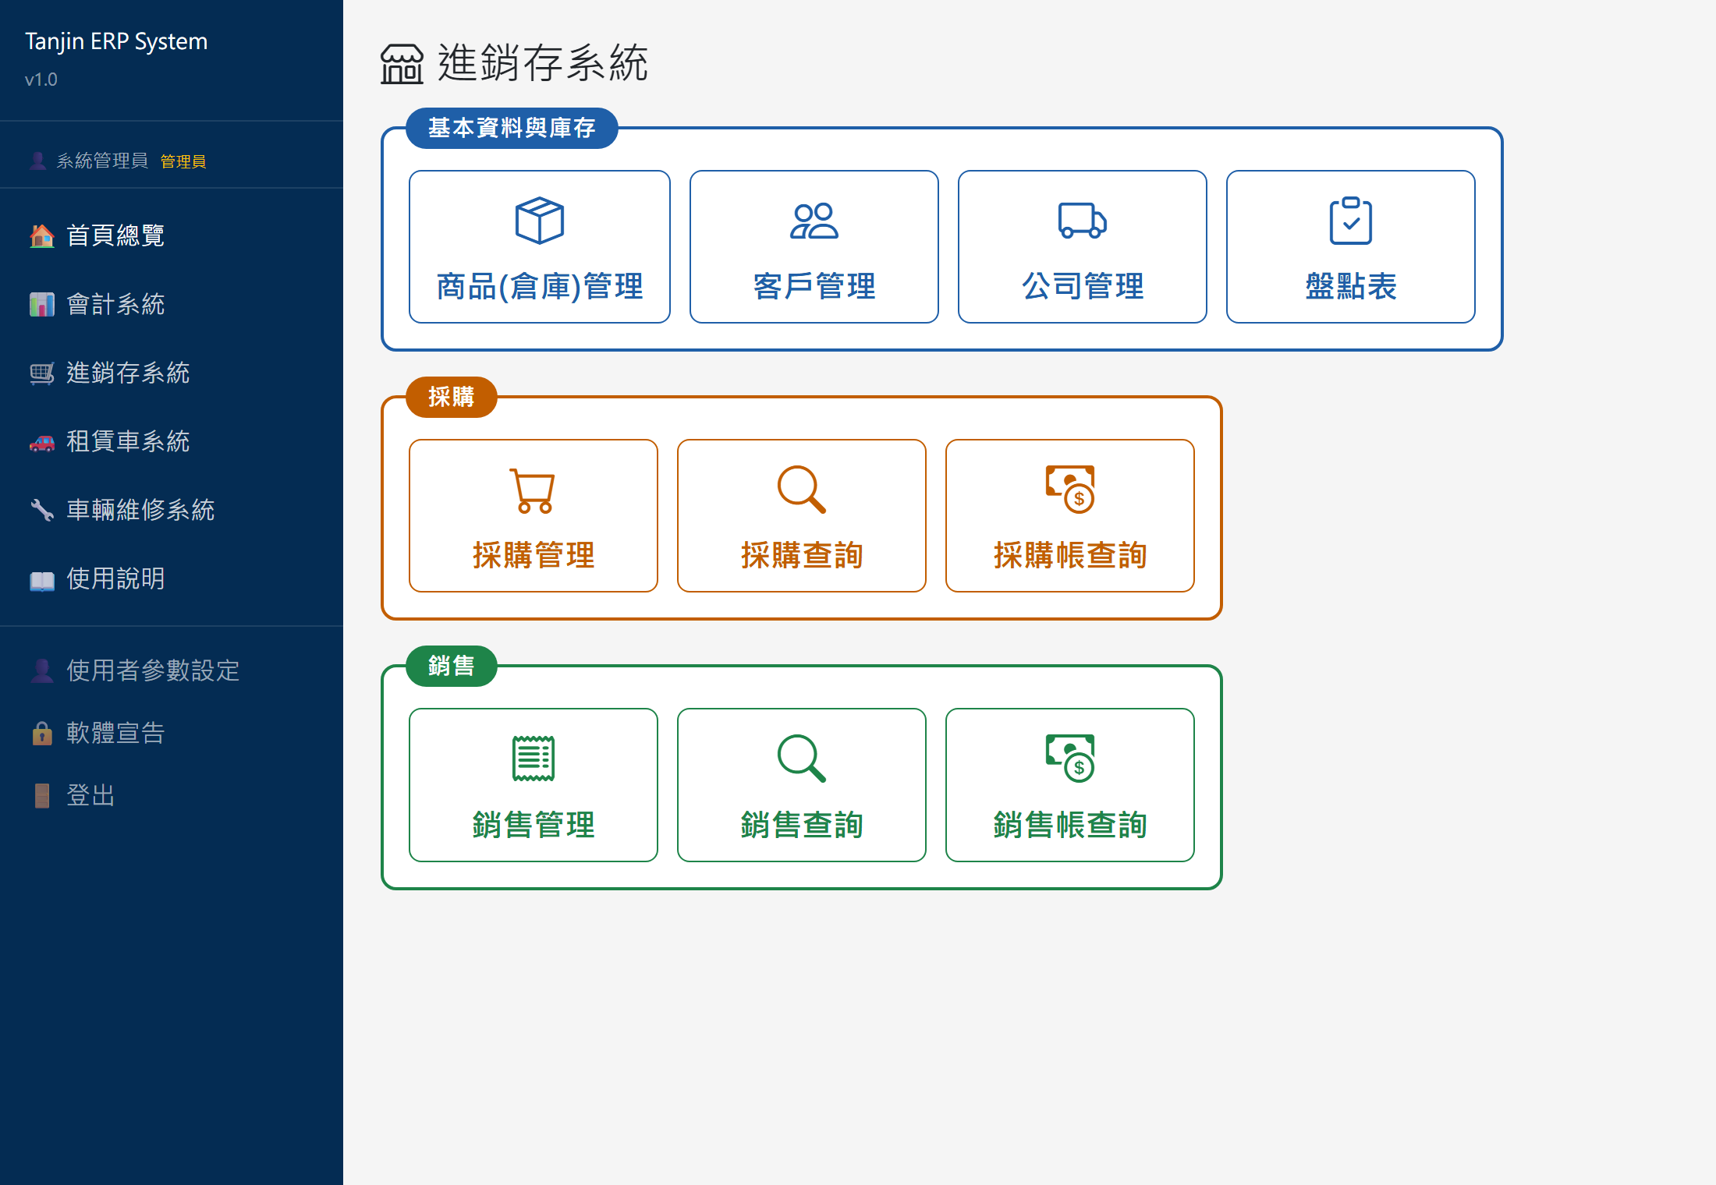Click the box icon in 商品(倉庫)管理 card

click(539, 221)
